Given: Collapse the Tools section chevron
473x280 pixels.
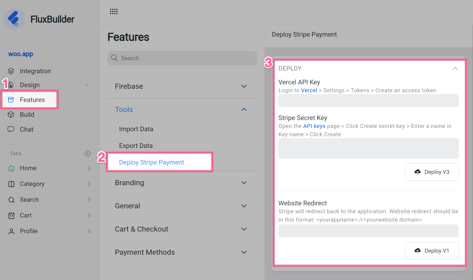Looking at the screenshot, I should pos(244,109).
